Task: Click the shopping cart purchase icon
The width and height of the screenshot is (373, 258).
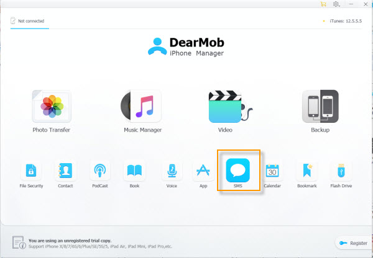Action: [x=323, y=4]
